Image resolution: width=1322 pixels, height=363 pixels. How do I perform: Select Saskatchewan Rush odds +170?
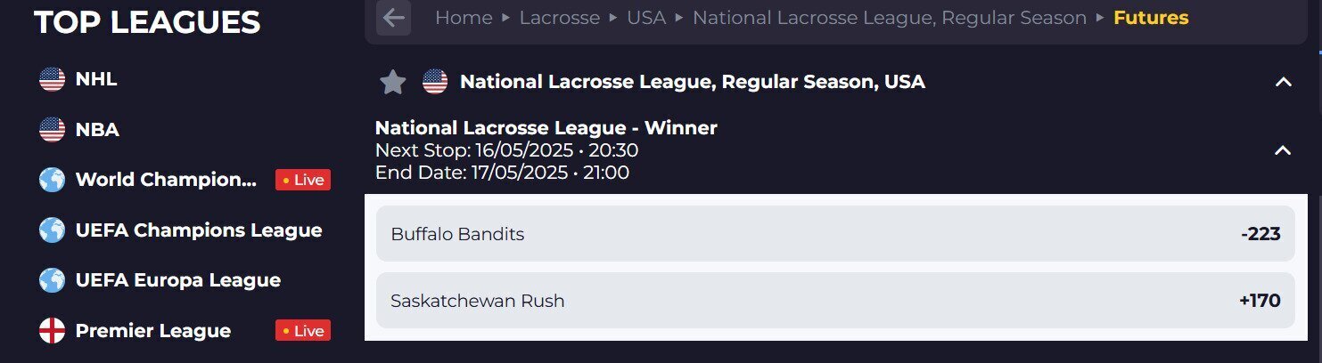[x=835, y=301]
